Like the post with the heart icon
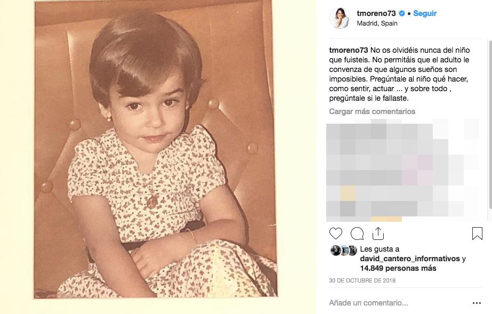Image resolution: width=492 pixels, height=314 pixels. point(335,234)
